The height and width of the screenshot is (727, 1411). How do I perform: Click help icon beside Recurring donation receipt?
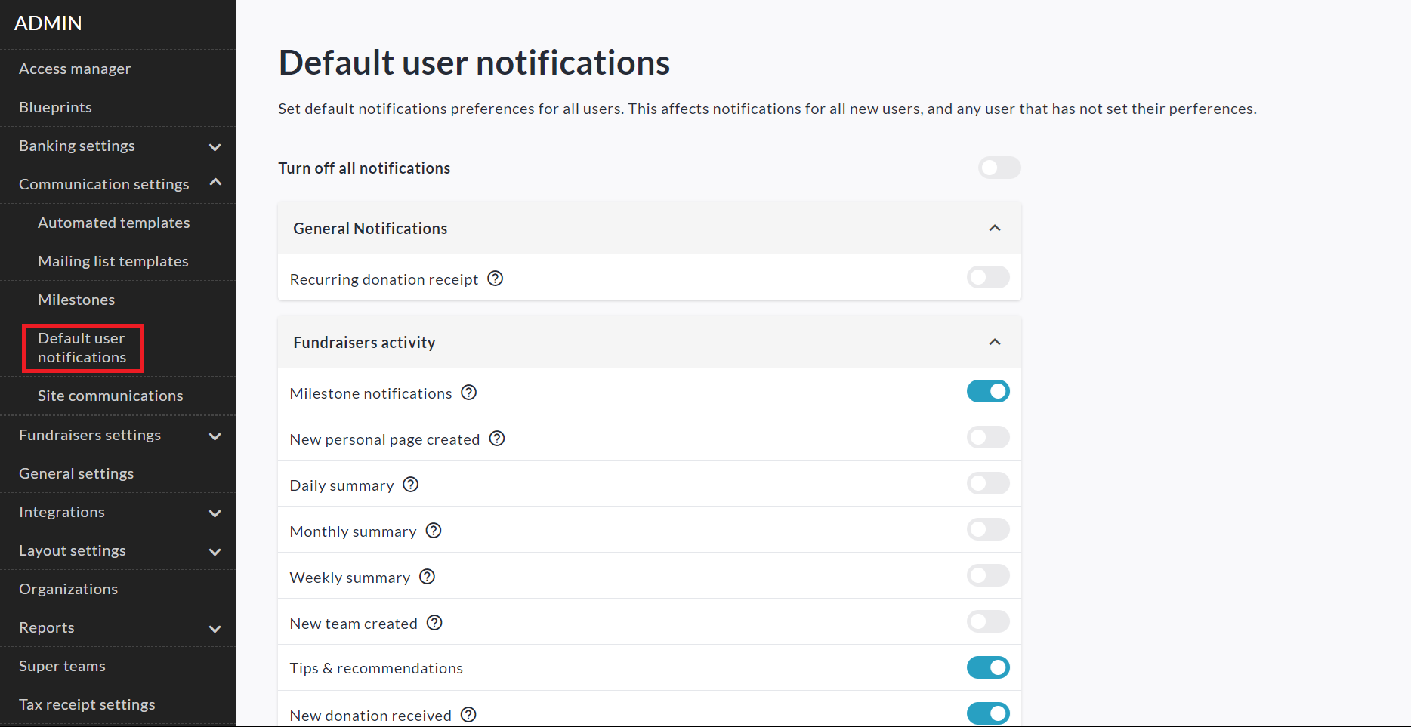tap(495, 279)
